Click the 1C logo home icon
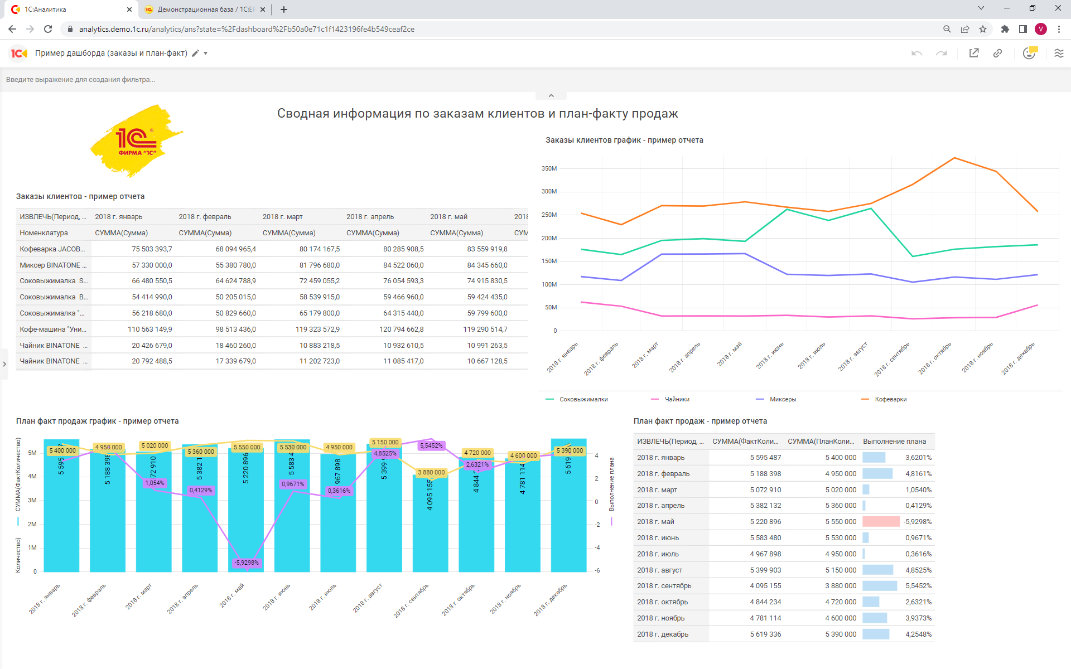 point(18,53)
